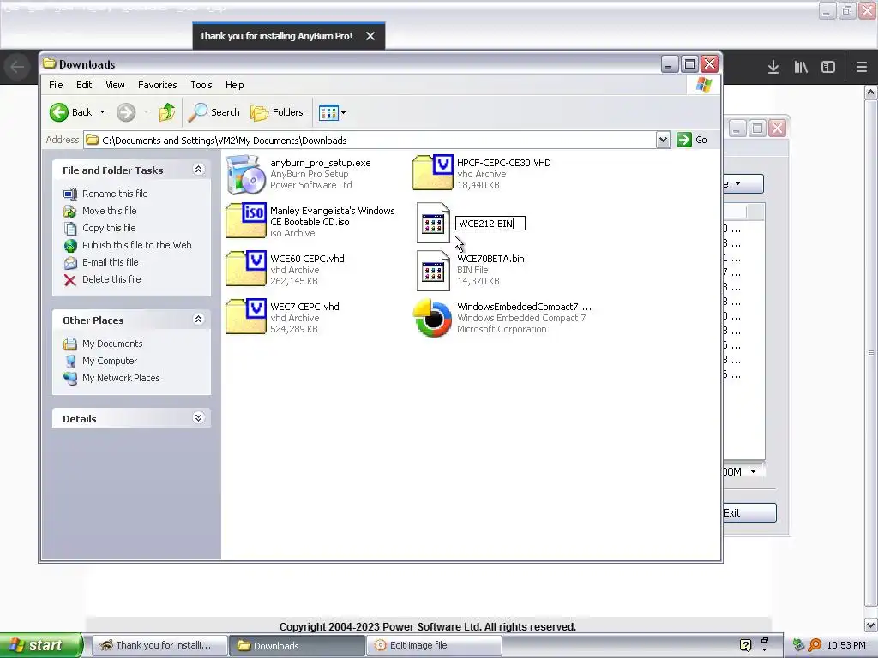The height and width of the screenshot is (658, 878).
Task: Open browser downloads arrow icon
Action: coord(773,67)
